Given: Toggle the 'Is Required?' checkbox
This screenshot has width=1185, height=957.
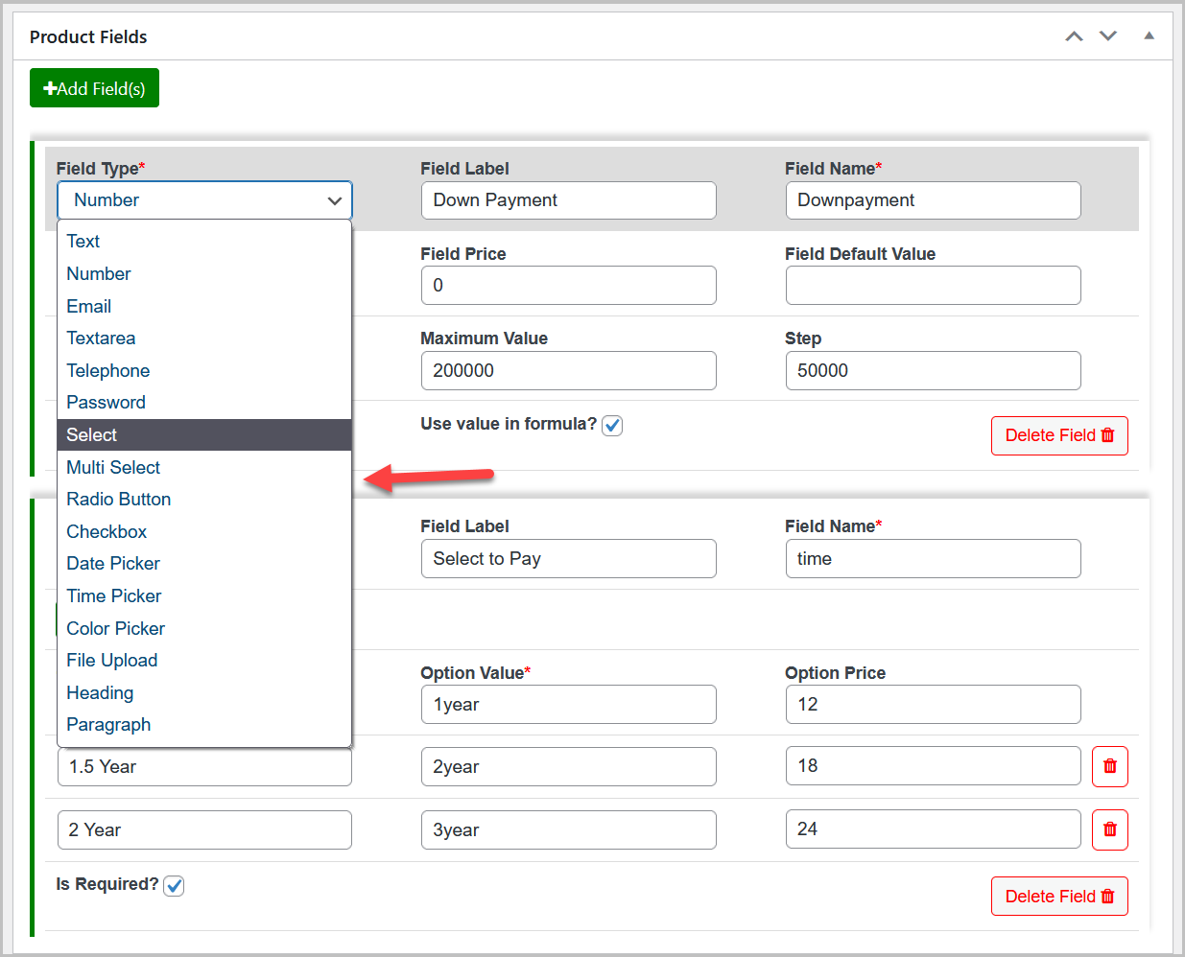Looking at the screenshot, I should coord(174,885).
